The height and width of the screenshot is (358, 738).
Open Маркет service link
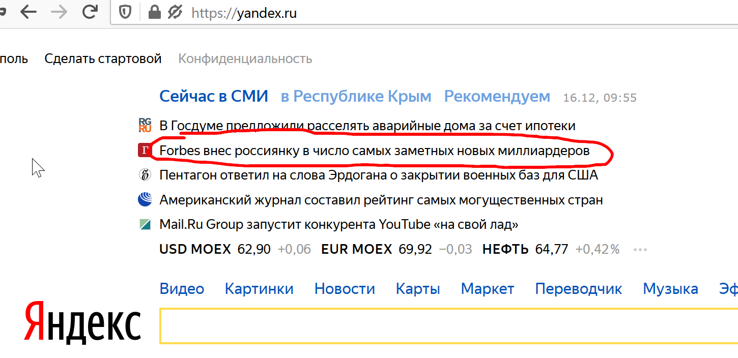[x=488, y=289]
